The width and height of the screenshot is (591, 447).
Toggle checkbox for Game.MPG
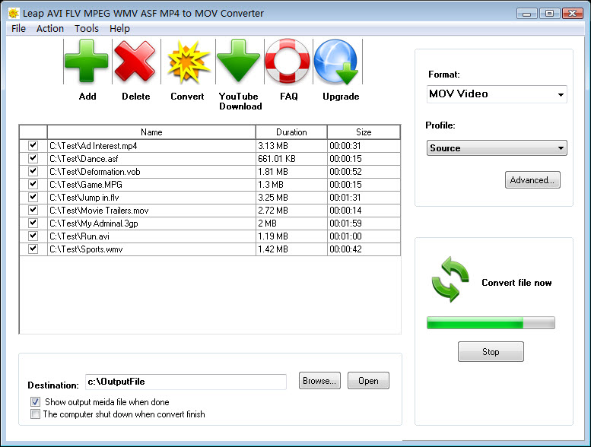pos(33,184)
